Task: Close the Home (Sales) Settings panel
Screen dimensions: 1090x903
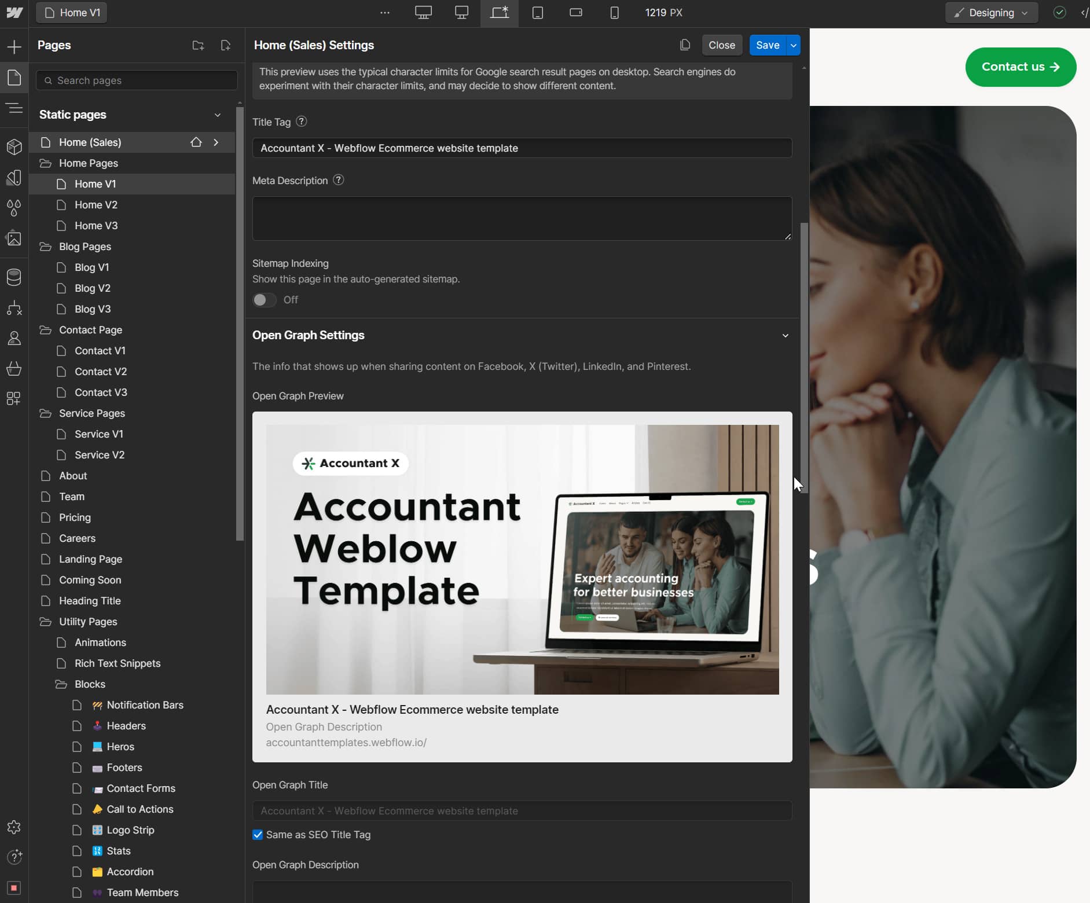Action: [721, 45]
